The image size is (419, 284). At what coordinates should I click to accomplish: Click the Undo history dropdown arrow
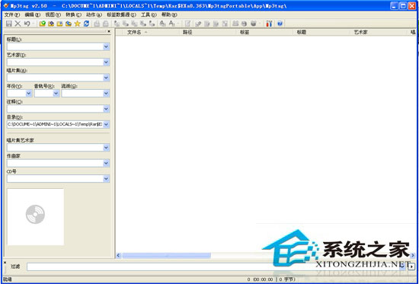[34, 24]
